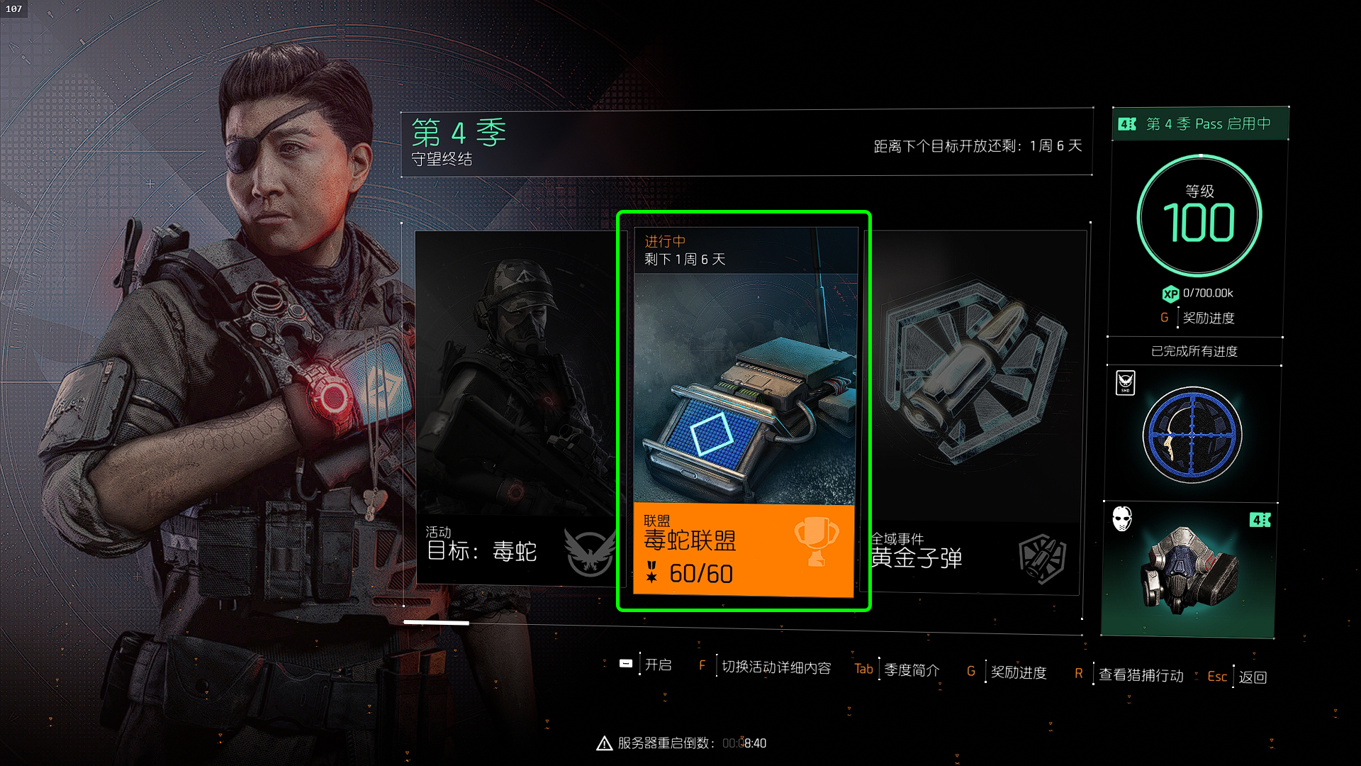Click 奖励进度 G hint at bottom
Screen dimensions: 1361x766
click(x=1019, y=672)
